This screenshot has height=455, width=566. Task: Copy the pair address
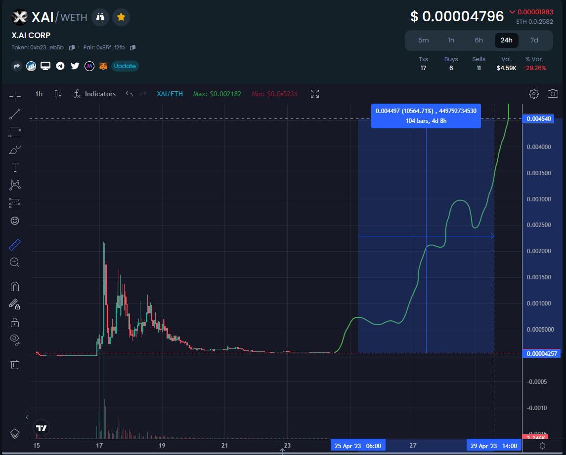pyautogui.click(x=132, y=47)
